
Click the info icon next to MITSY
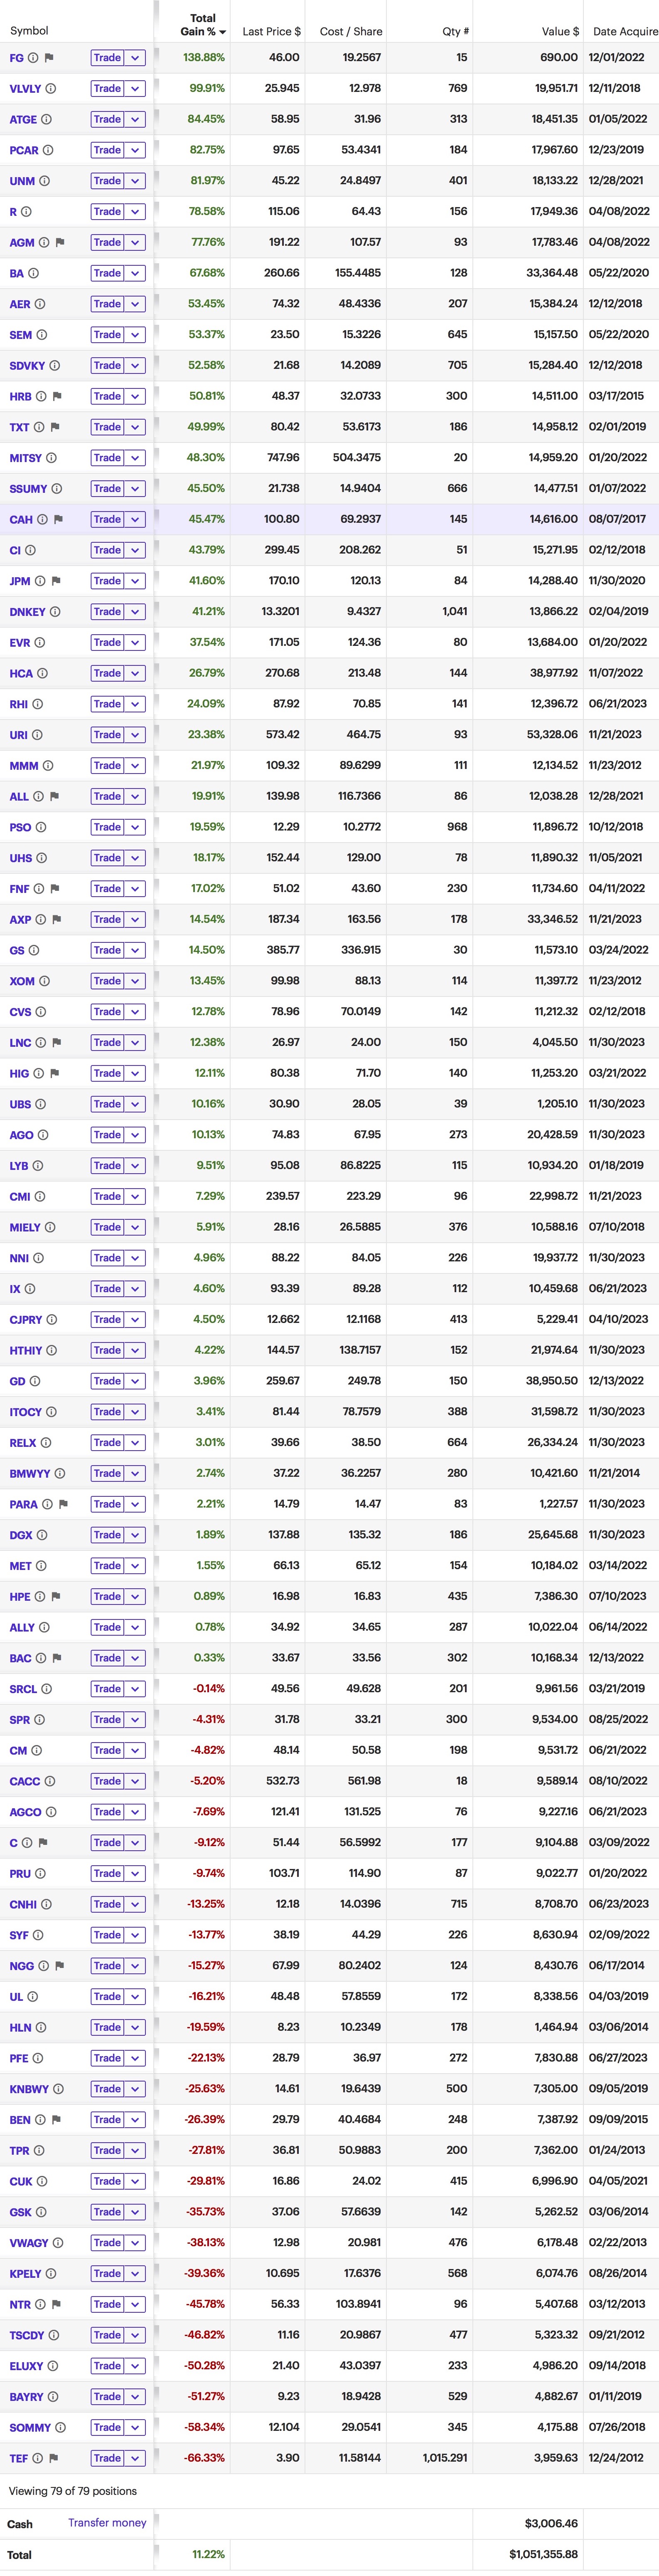(x=51, y=458)
